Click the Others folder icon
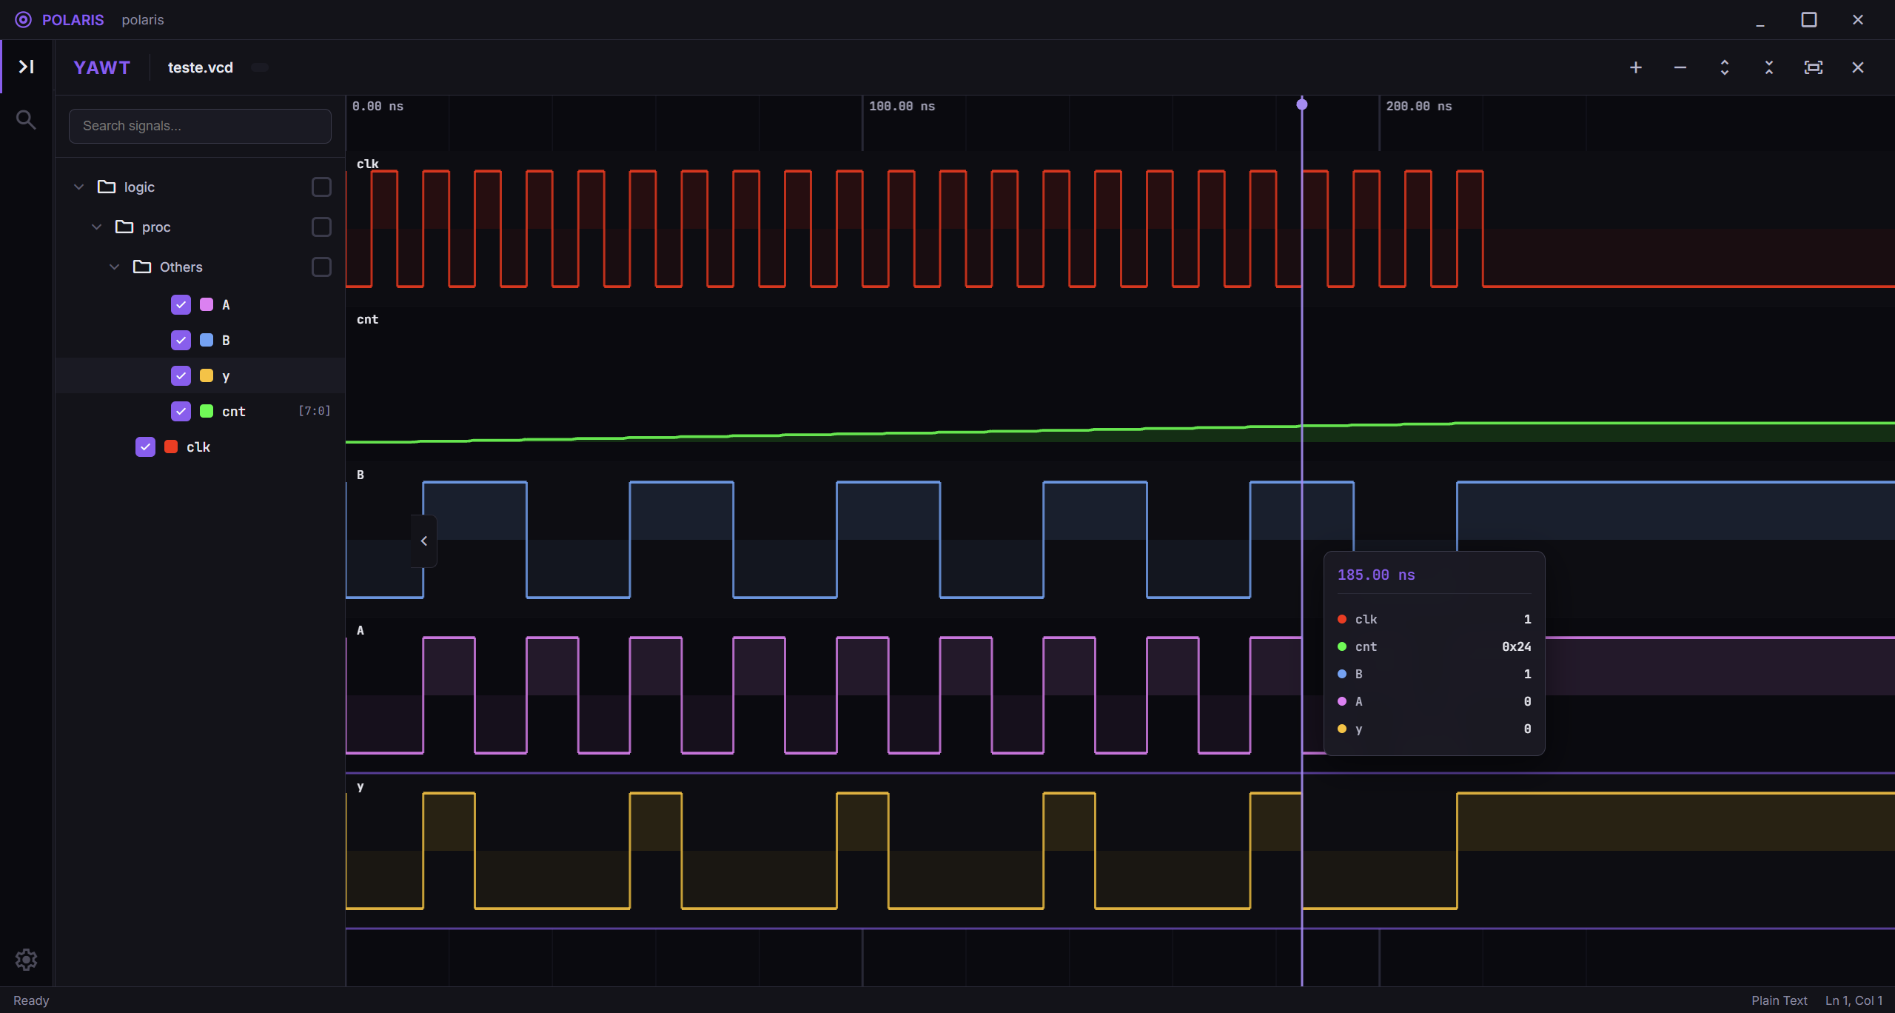 (x=142, y=267)
